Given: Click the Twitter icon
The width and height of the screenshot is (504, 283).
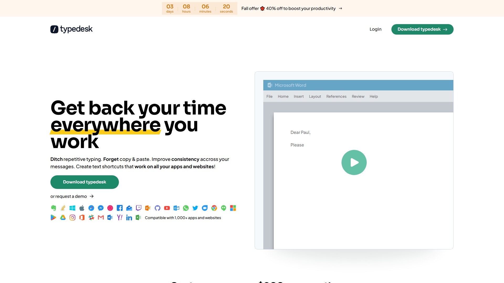Looking at the screenshot, I should (195, 208).
